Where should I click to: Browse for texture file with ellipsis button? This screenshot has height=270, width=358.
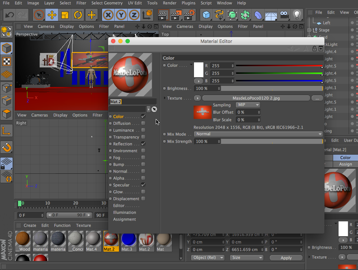[317, 98]
